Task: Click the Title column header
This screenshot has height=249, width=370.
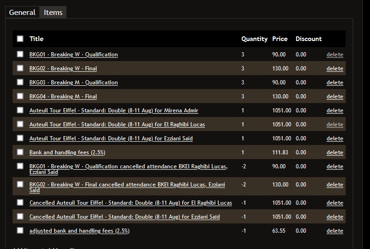Action: (36, 39)
